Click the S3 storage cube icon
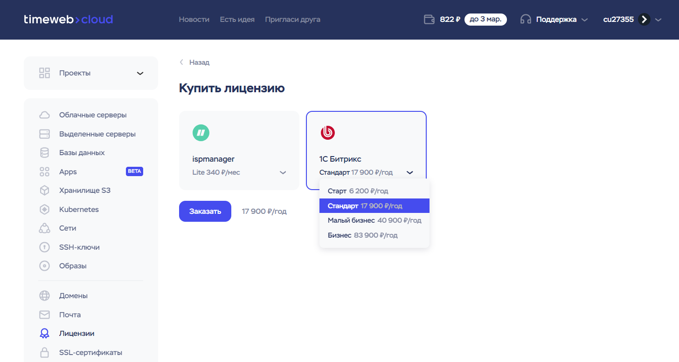 point(44,191)
